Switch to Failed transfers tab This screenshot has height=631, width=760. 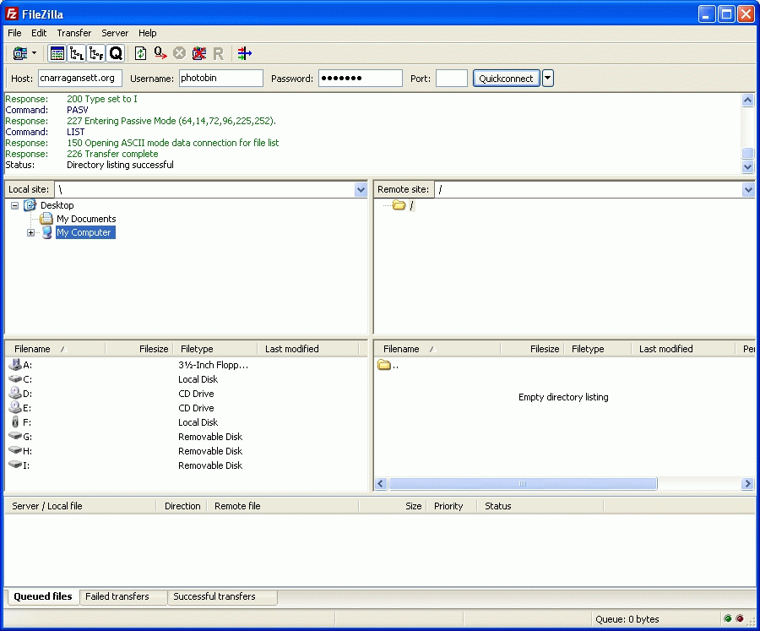point(117,596)
